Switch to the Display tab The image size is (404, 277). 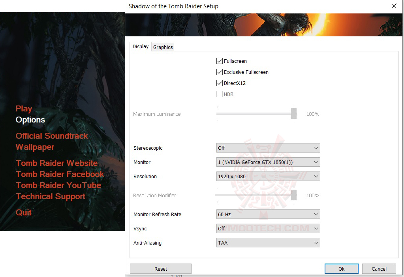click(141, 47)
